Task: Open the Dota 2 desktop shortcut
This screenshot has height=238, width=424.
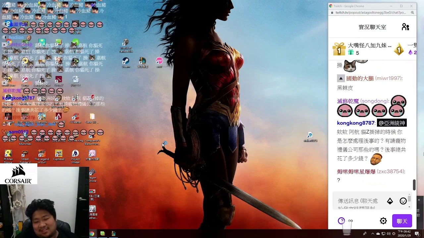Action: click(59, 81)
